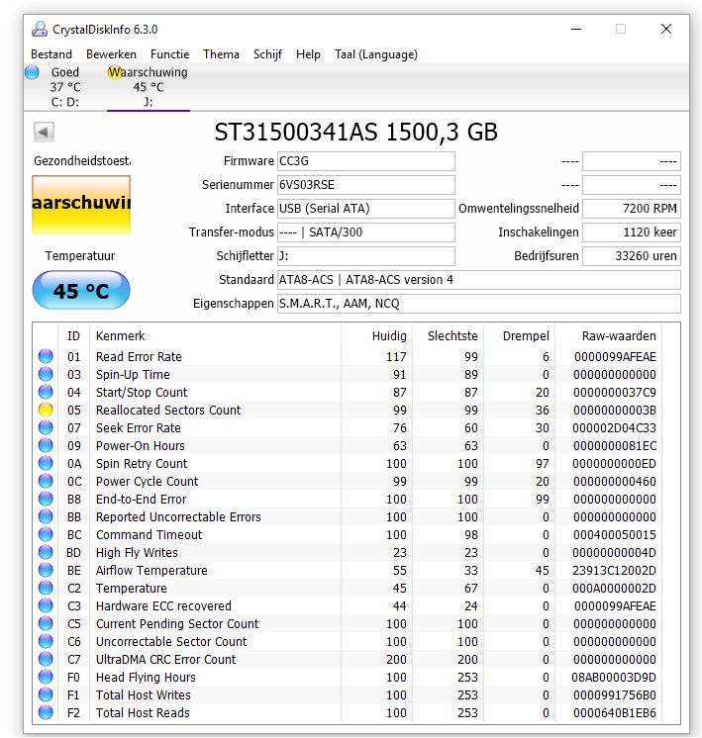The width and height of the screenshot is (702, 738).
Task: Click the Serienummer field 6VS03RSE
Action: coord(366,184)
